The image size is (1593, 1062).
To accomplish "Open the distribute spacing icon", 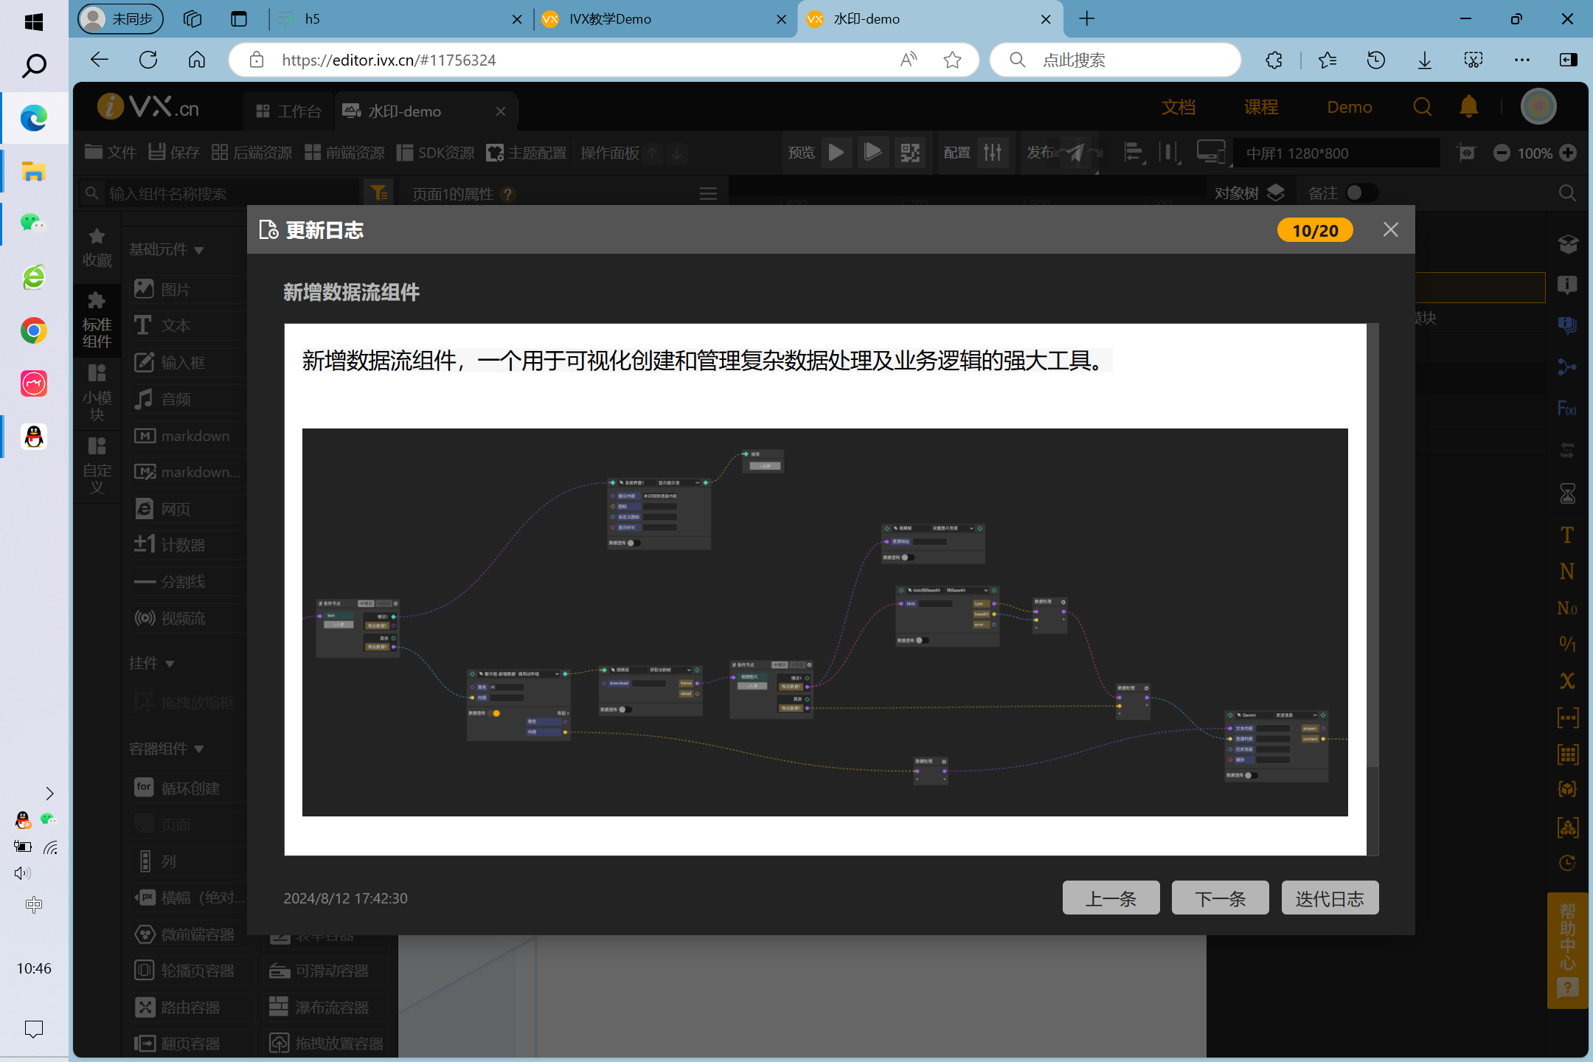I will pyautogui.click(x=1168, y=153).
